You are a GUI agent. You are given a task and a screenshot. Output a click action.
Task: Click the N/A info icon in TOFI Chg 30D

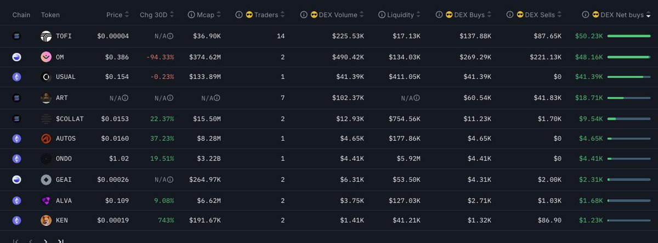[x=171, y=36]
